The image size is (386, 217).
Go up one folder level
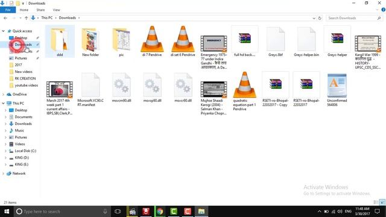coord(26,18)
